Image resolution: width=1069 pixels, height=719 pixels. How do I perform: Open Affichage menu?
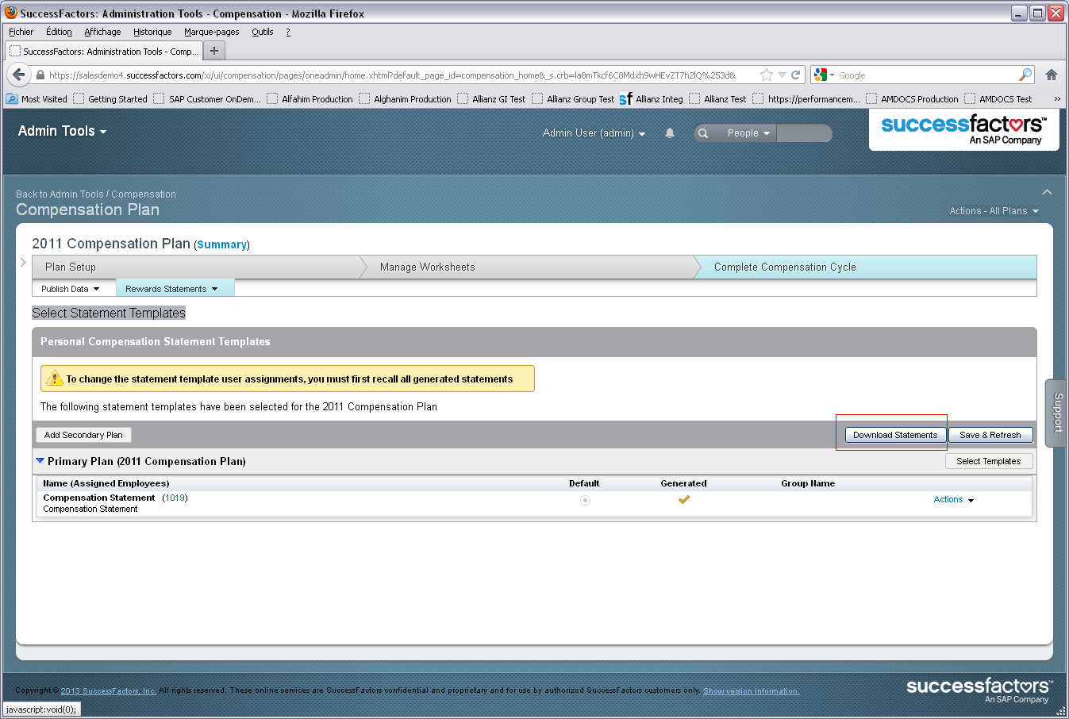(x=102, y=32)
